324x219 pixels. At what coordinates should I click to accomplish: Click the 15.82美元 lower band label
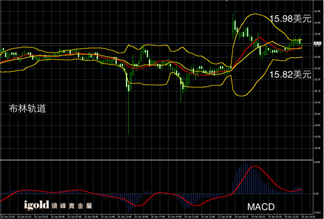point(291,74)
